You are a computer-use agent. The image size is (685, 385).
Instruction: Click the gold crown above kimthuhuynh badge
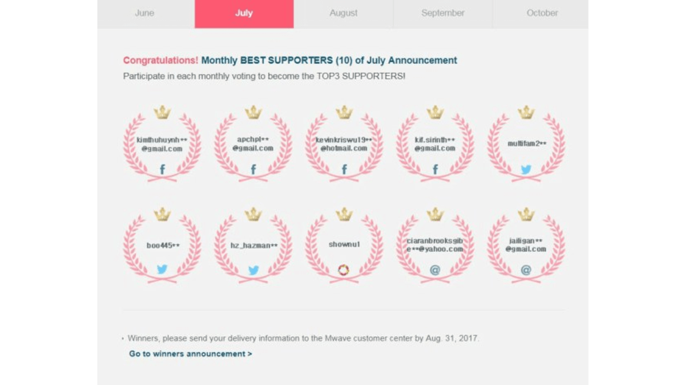click(x=162, y=112)
